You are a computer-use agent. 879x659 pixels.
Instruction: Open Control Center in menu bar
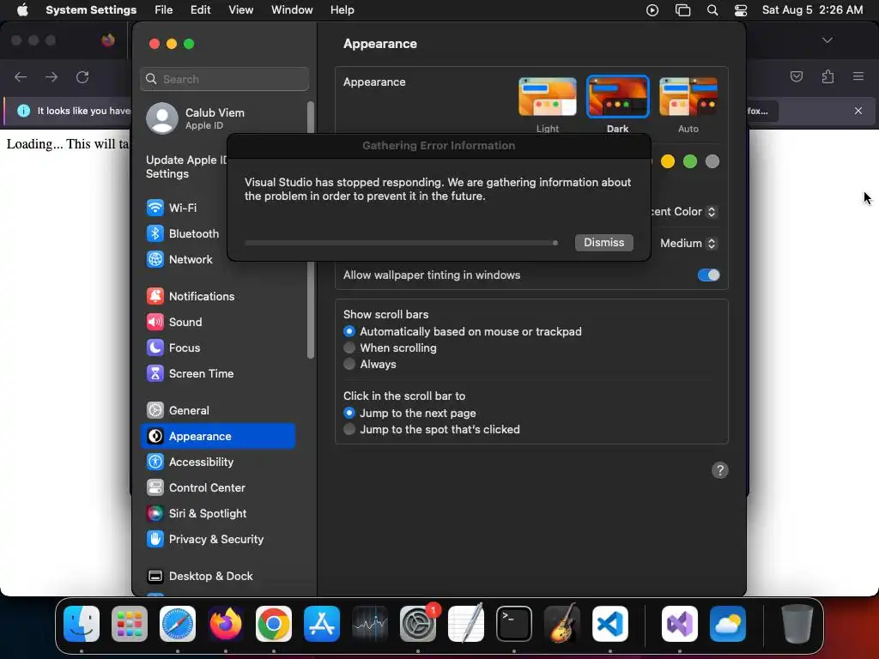[741, 10]
